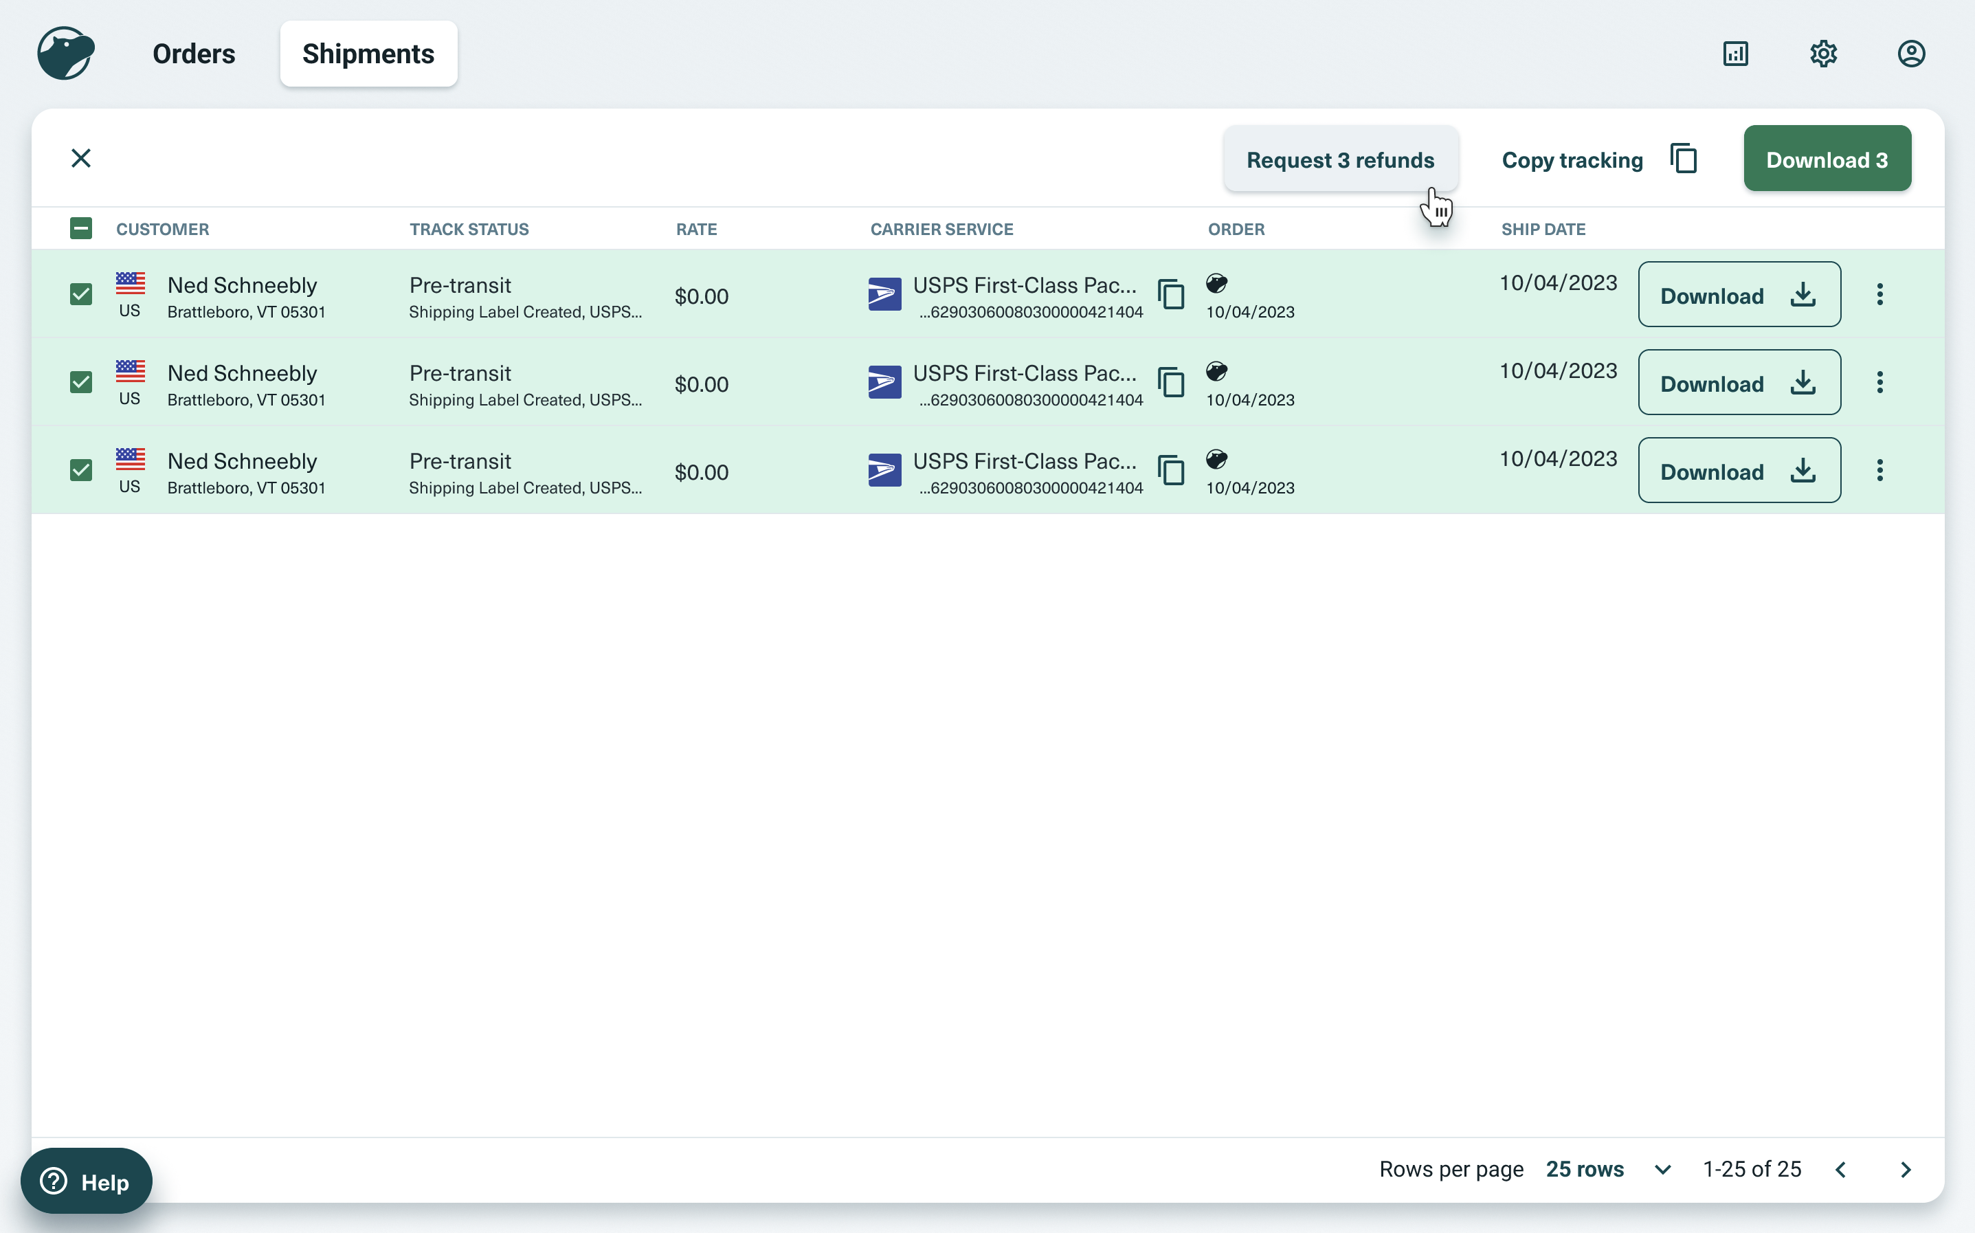Download label for second shipment row
Screen dimensions: 1975x1233
point(1739,382)
